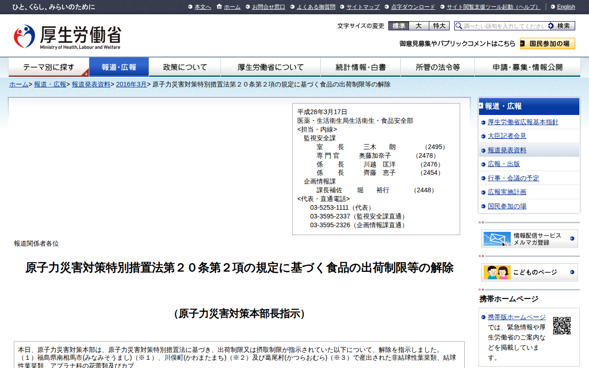Click the （原子力災害対策本部長指示） subtitle

pos(239,314)
